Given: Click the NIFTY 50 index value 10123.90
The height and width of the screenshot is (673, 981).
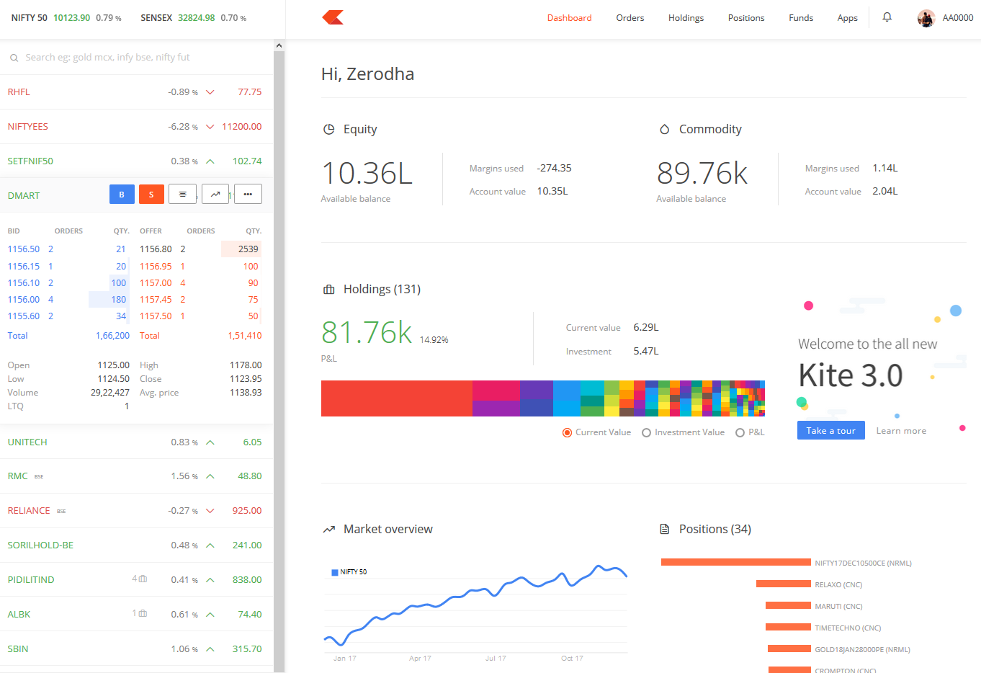Looking at the screenshot, I should click(x=72, y=18).
